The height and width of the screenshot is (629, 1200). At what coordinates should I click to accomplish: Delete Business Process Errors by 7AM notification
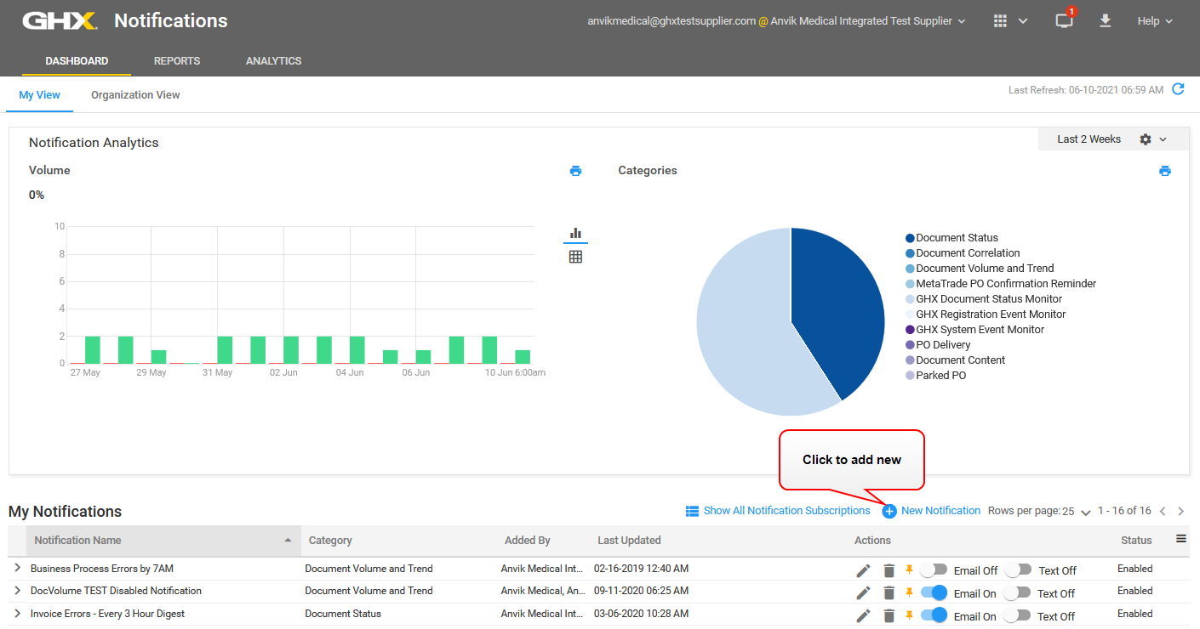[889, 570]
